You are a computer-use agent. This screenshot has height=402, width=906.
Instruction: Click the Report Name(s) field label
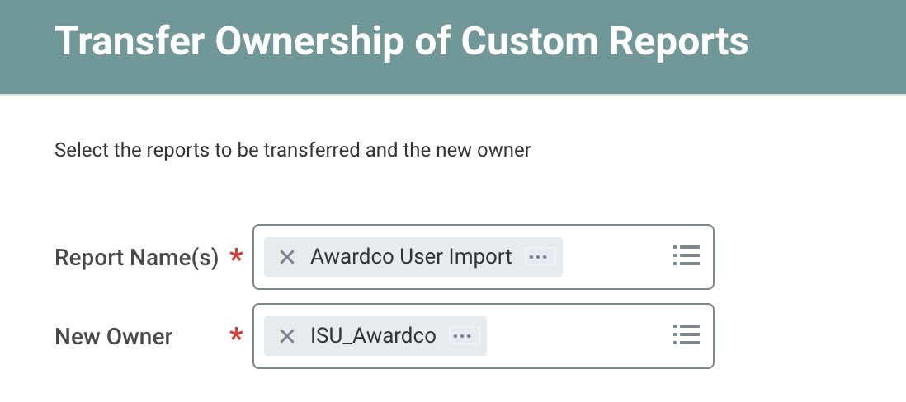click(x=136, y=258)
